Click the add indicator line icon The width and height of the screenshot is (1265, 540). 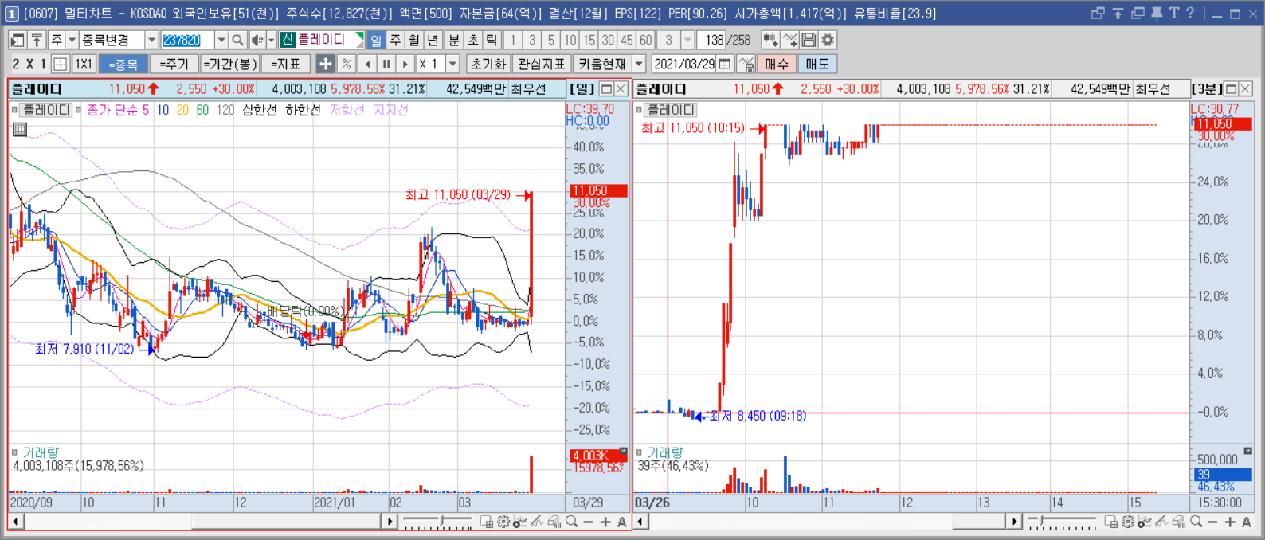789,40
